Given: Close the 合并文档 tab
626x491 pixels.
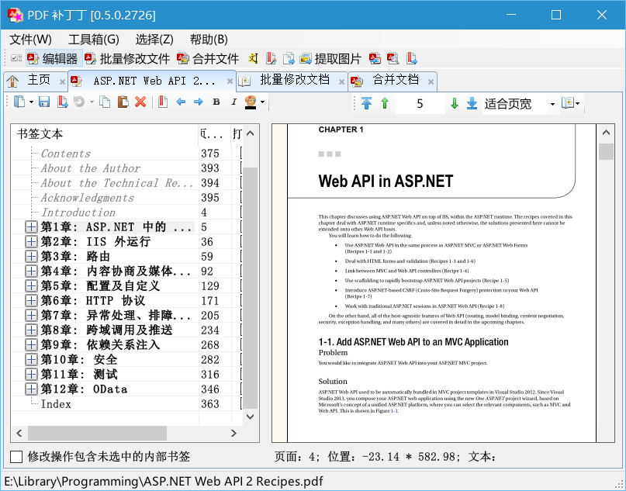Looking at the screenshot, I should 431,82.
